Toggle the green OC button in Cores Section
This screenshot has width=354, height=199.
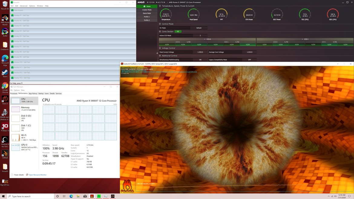(x=178, y=31)
